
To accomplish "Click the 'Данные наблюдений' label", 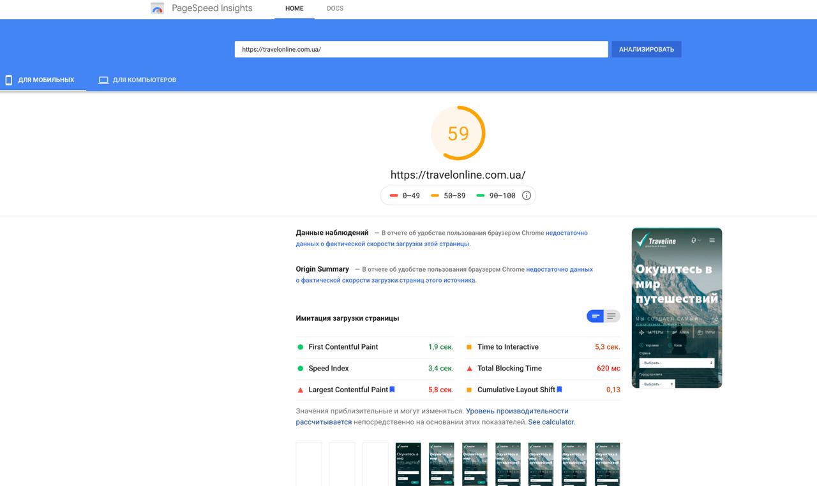I will coord(332,233).
